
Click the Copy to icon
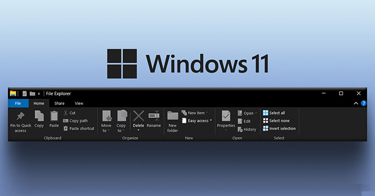tap(122, 116)
